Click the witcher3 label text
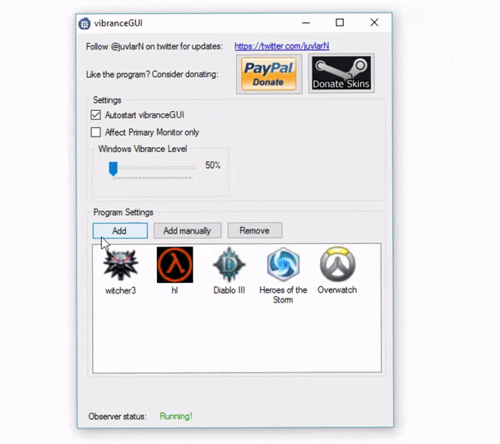This screenshot has height=444, width=500. 121,291
